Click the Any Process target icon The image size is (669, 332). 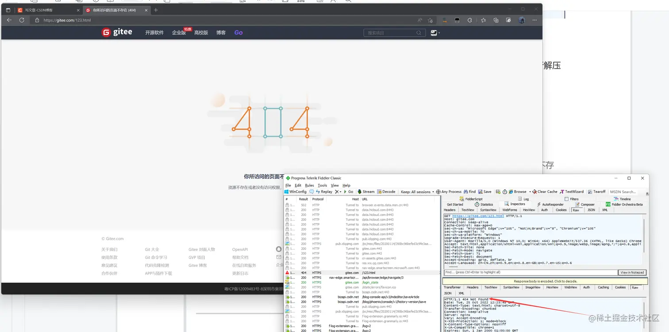tap(438, 192)
